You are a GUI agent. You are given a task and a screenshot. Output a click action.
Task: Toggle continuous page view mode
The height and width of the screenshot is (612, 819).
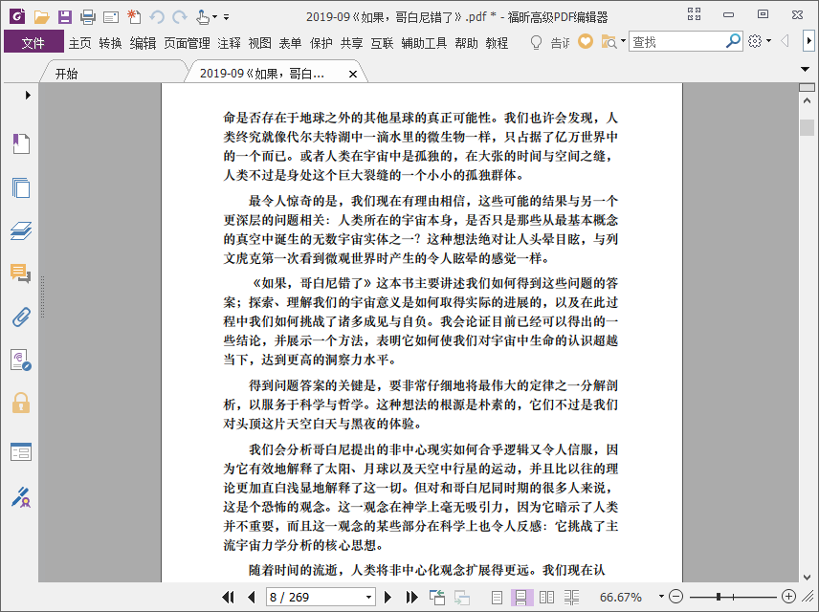(521, 597)
